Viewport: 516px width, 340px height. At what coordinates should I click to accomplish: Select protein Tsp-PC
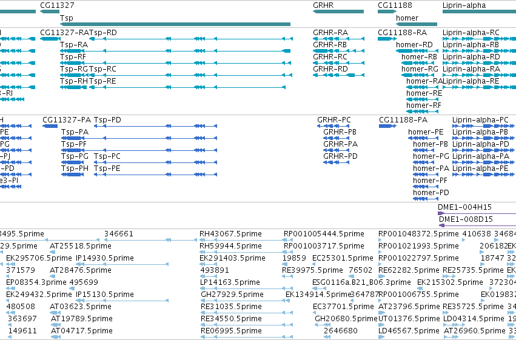(107, 156)
